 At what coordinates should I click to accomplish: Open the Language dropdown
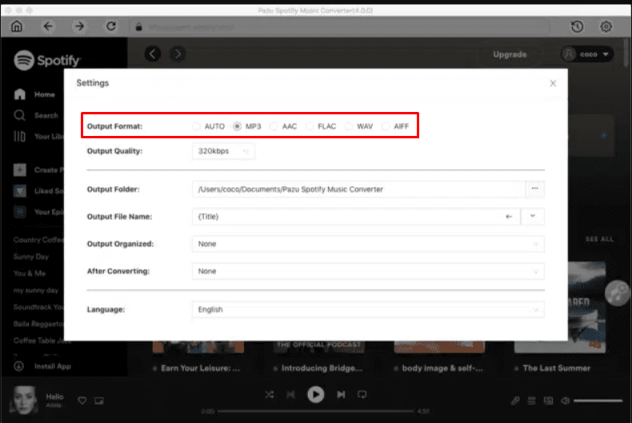pyautogui.click(x=368, y=309)
